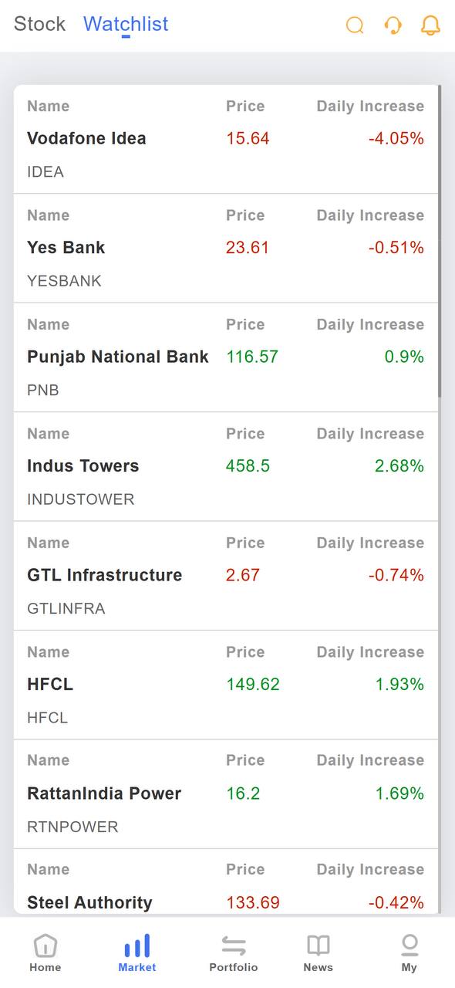Select the Indus Towers listing
The height and width of the screenshot is (988, 455).
pos(226,466)
